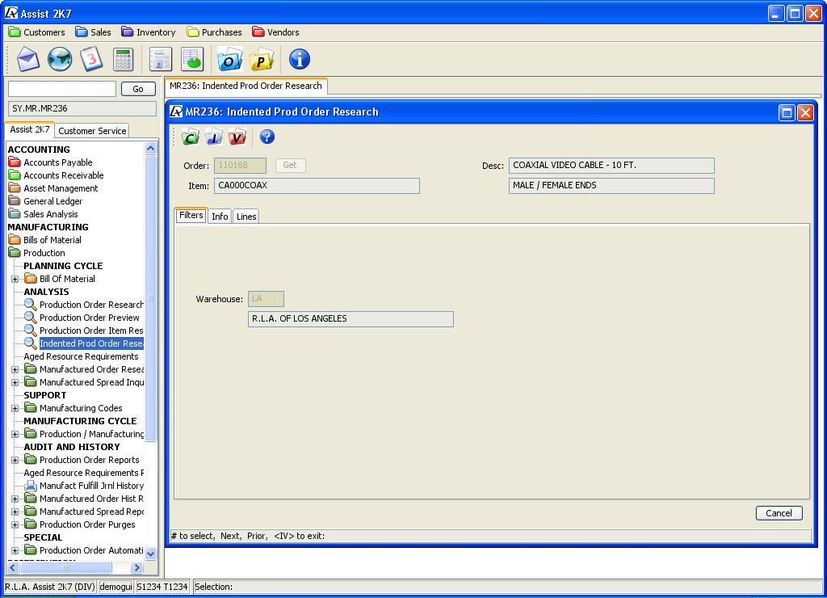Expand the Manufactured Order Research node
This screenshot has height=598, width=827.
tap(15, 369)
